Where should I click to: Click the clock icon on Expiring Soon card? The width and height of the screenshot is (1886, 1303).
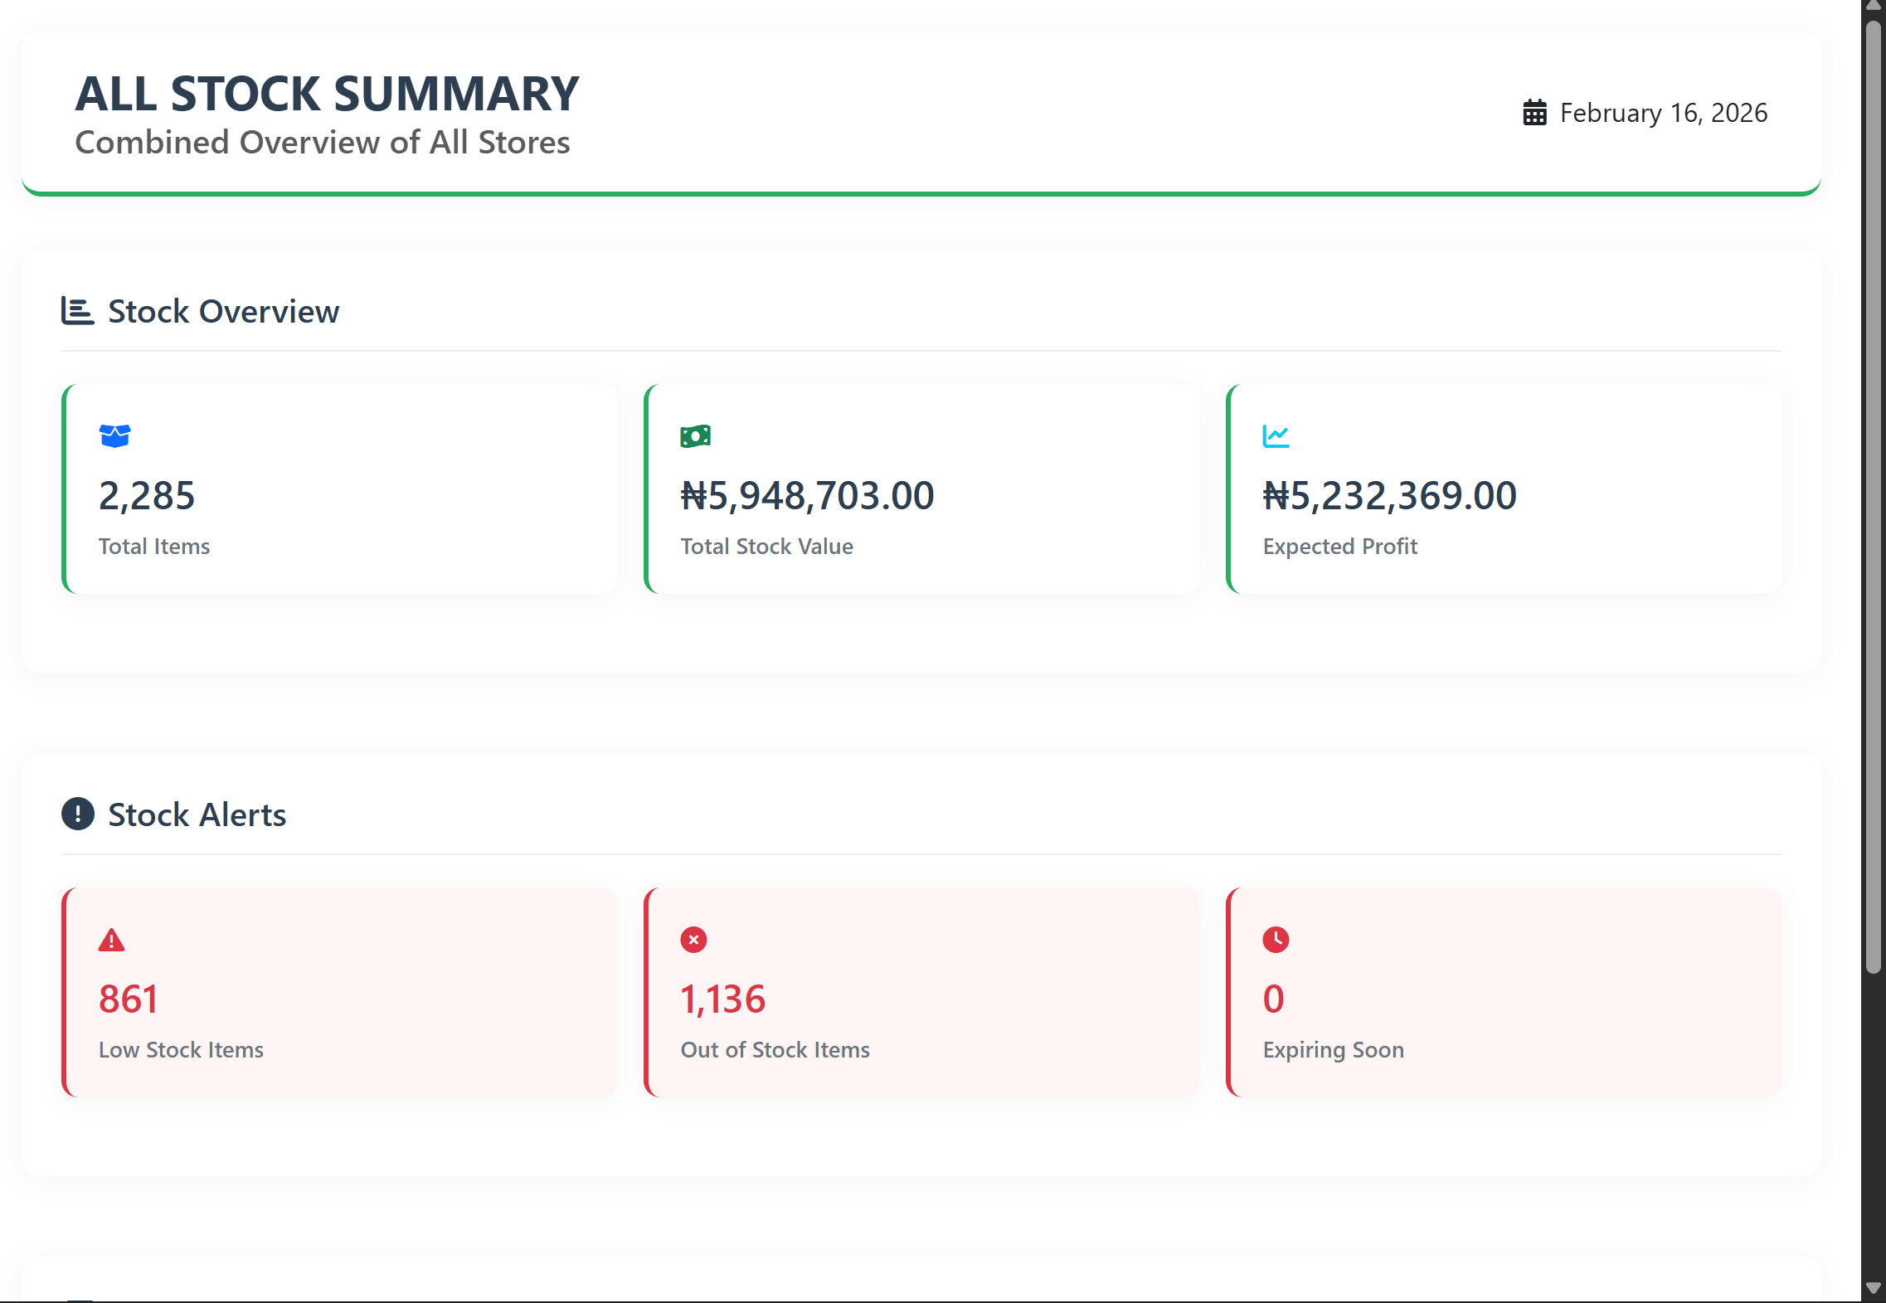(1275, 940)
